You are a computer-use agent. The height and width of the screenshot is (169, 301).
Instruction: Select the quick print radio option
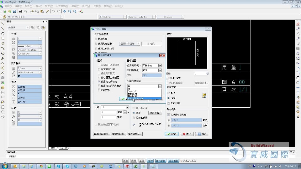96,39
